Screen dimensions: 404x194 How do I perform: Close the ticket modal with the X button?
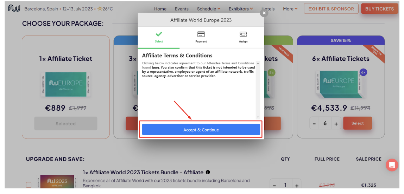264,13
